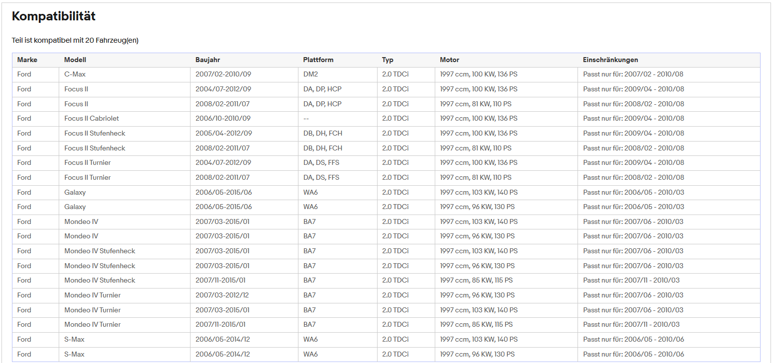The width and height of the screenshot is (773, 363).
Task: Select "Mondeo IV Stufenheck" in the 115 PS row
Action: 99,280
